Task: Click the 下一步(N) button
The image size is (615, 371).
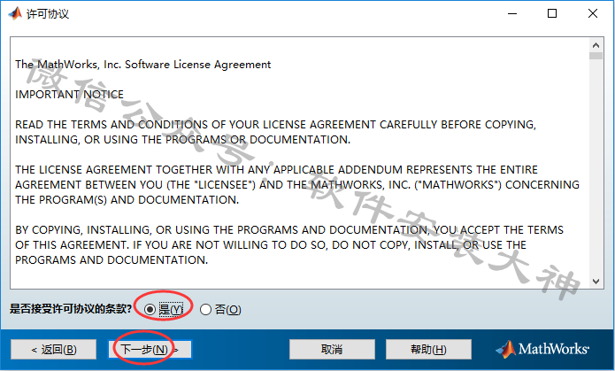Action: pyautogui.click(x=150, y=350)
